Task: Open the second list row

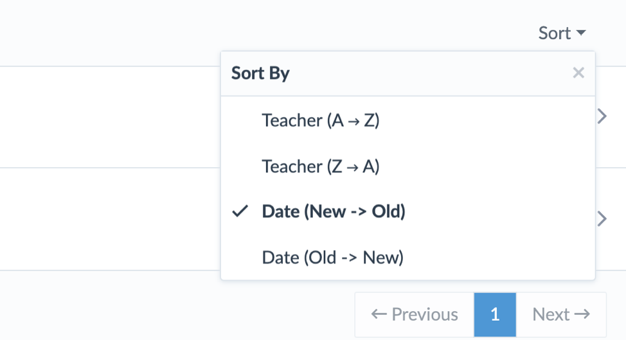Action: click(109, 219)
